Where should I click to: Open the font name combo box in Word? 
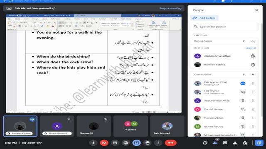pyautogui.click(x=25, y=23)
